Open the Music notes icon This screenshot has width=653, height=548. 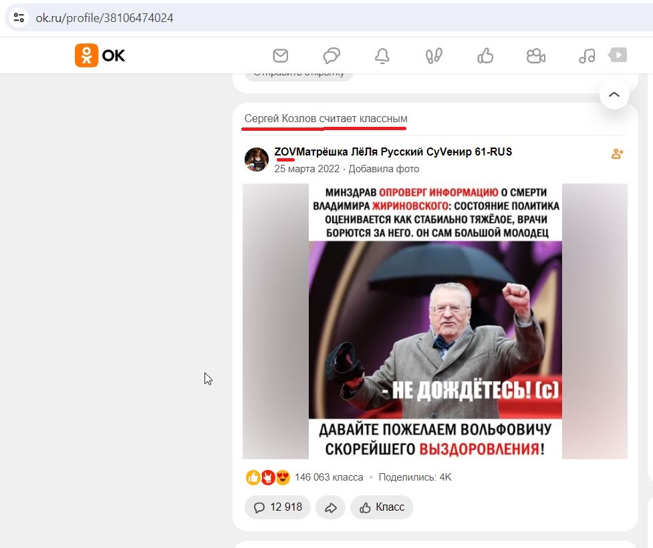[x=587, y=55]
